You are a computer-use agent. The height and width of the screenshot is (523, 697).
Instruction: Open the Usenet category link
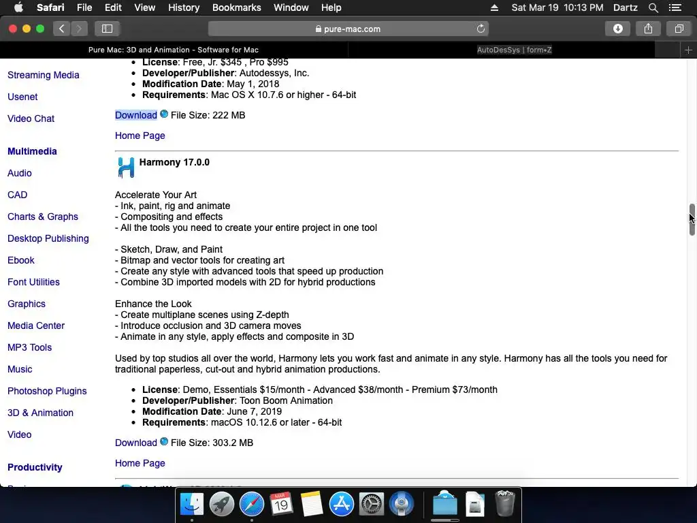pos(22,97)
